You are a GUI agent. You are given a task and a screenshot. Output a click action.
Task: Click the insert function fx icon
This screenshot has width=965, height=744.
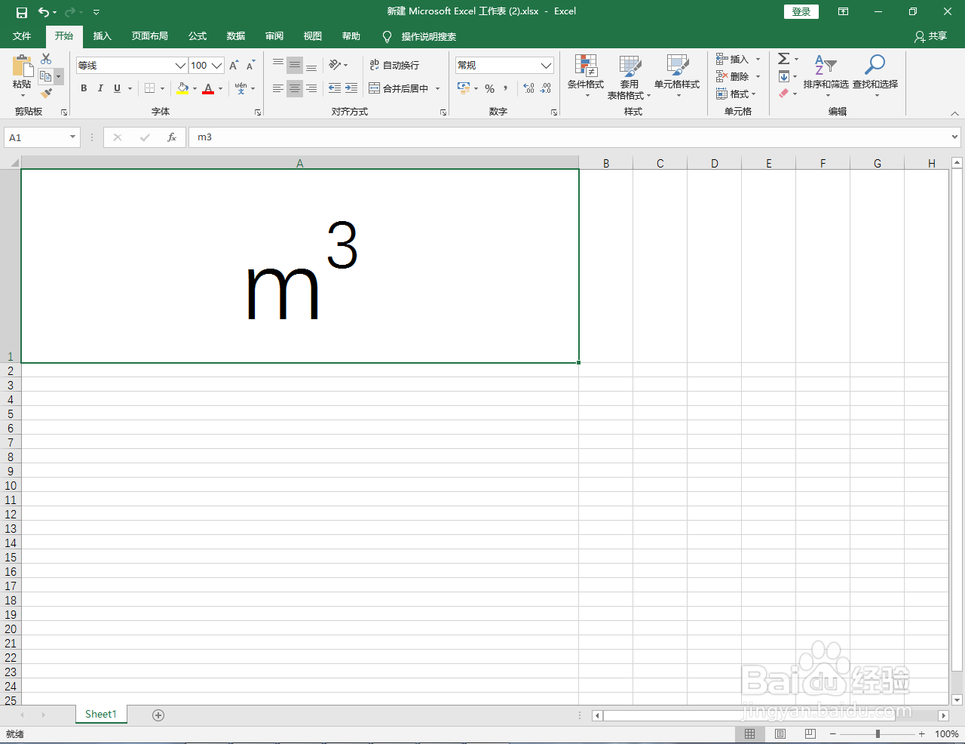[172, 137]
